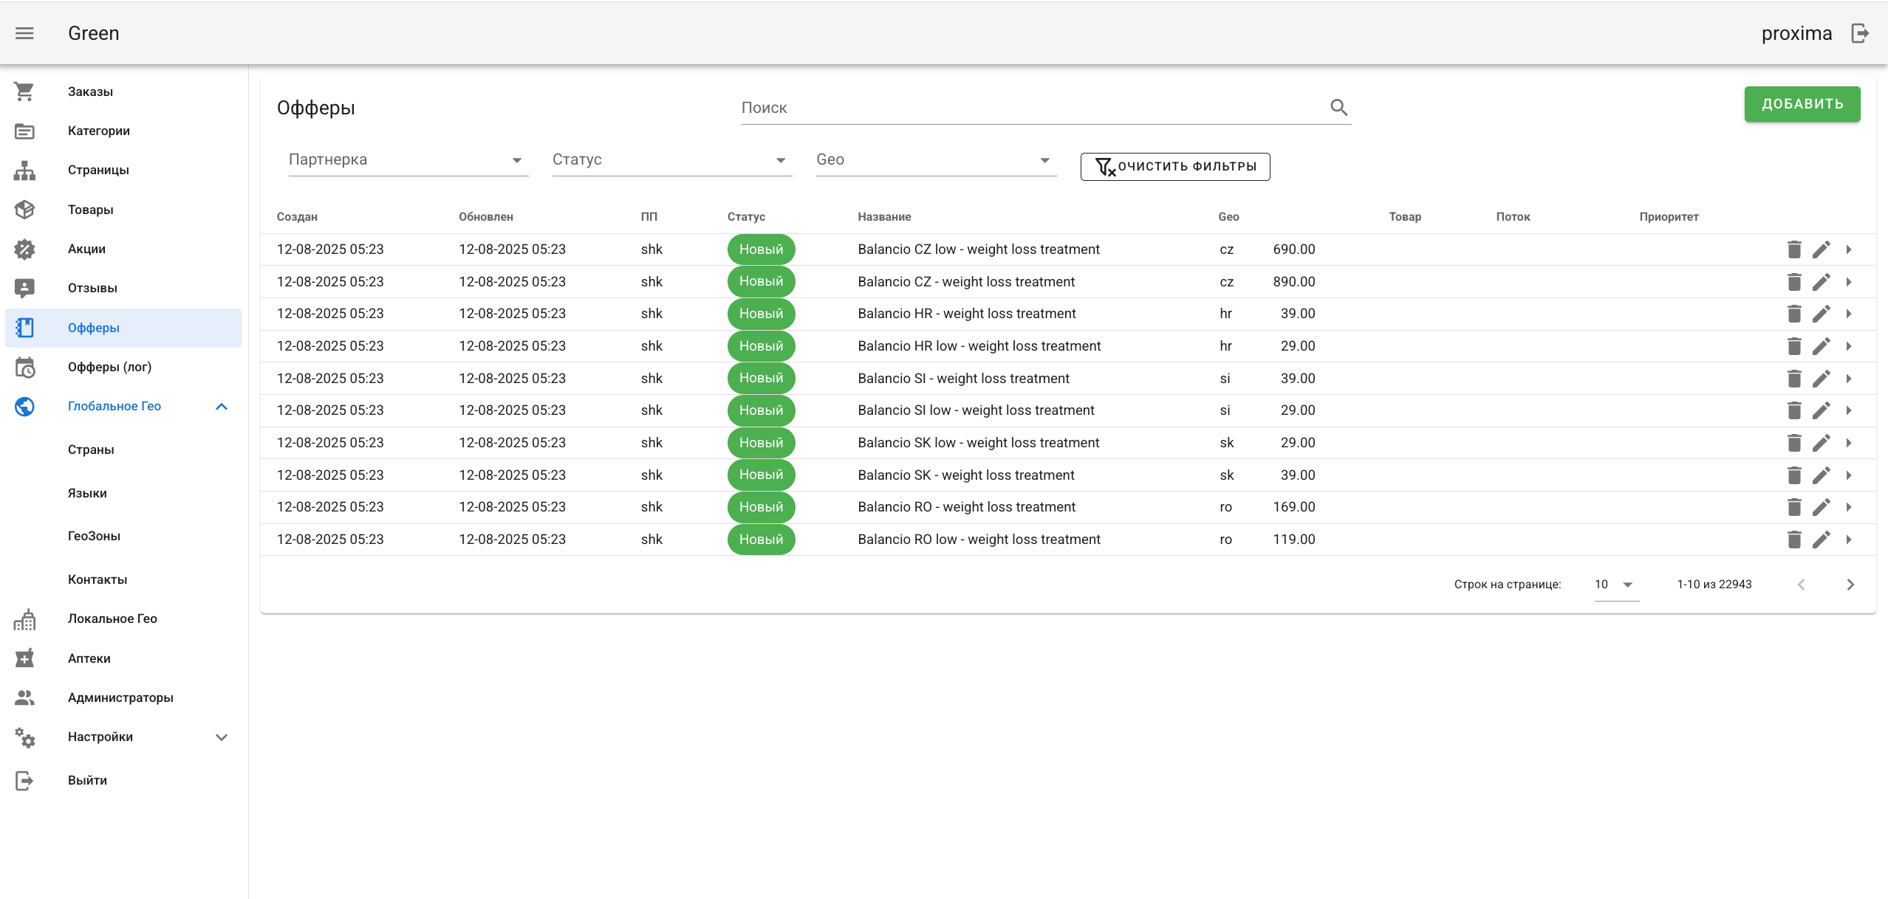The height and width of the screenshot is (899, 1888).
Task: Click the Orders cart icon in the sidebar
Action: point(24,92)
